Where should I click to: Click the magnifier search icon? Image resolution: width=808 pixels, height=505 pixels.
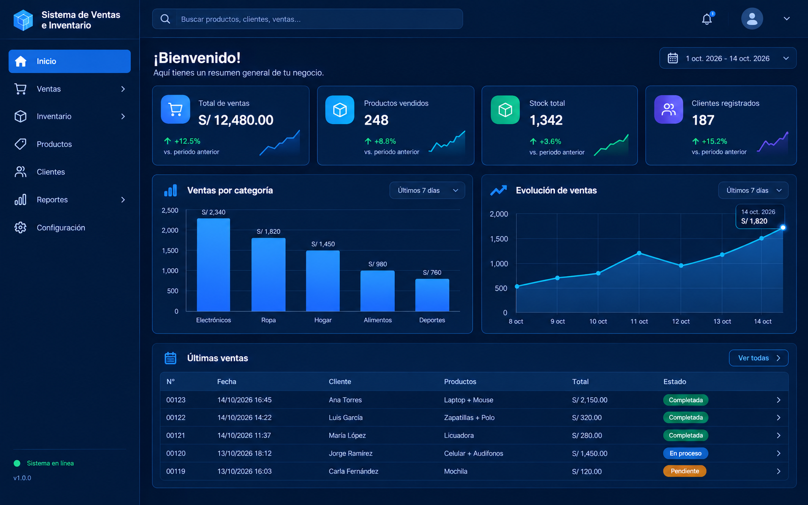click(x=166, y=19)
